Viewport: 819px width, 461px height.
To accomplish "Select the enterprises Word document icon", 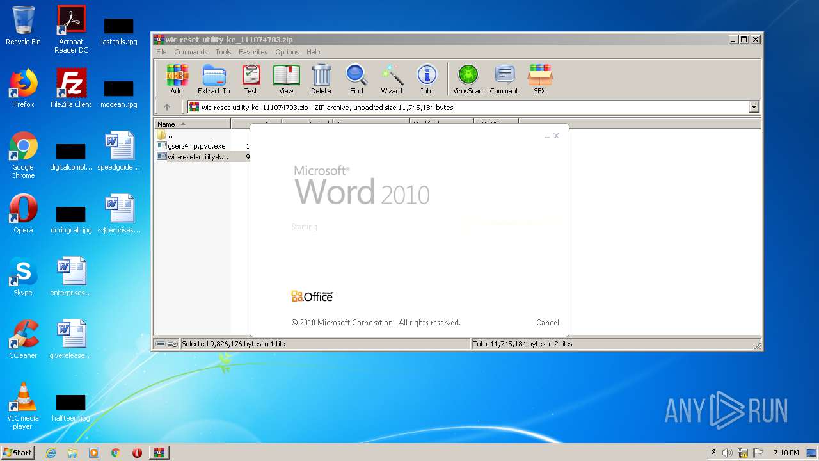I will click(71, 277).
